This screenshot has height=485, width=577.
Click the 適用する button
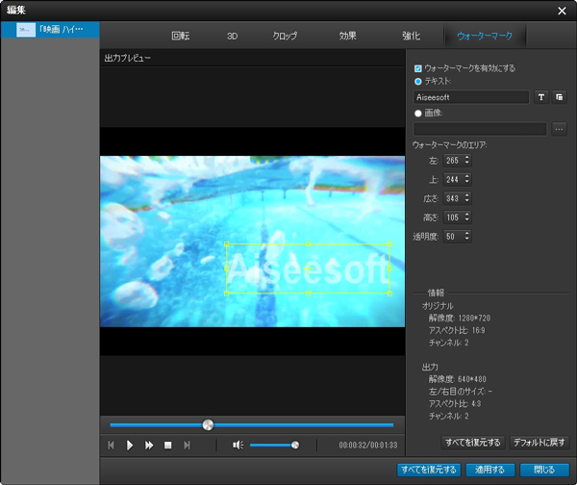click(x=489, y=470)
